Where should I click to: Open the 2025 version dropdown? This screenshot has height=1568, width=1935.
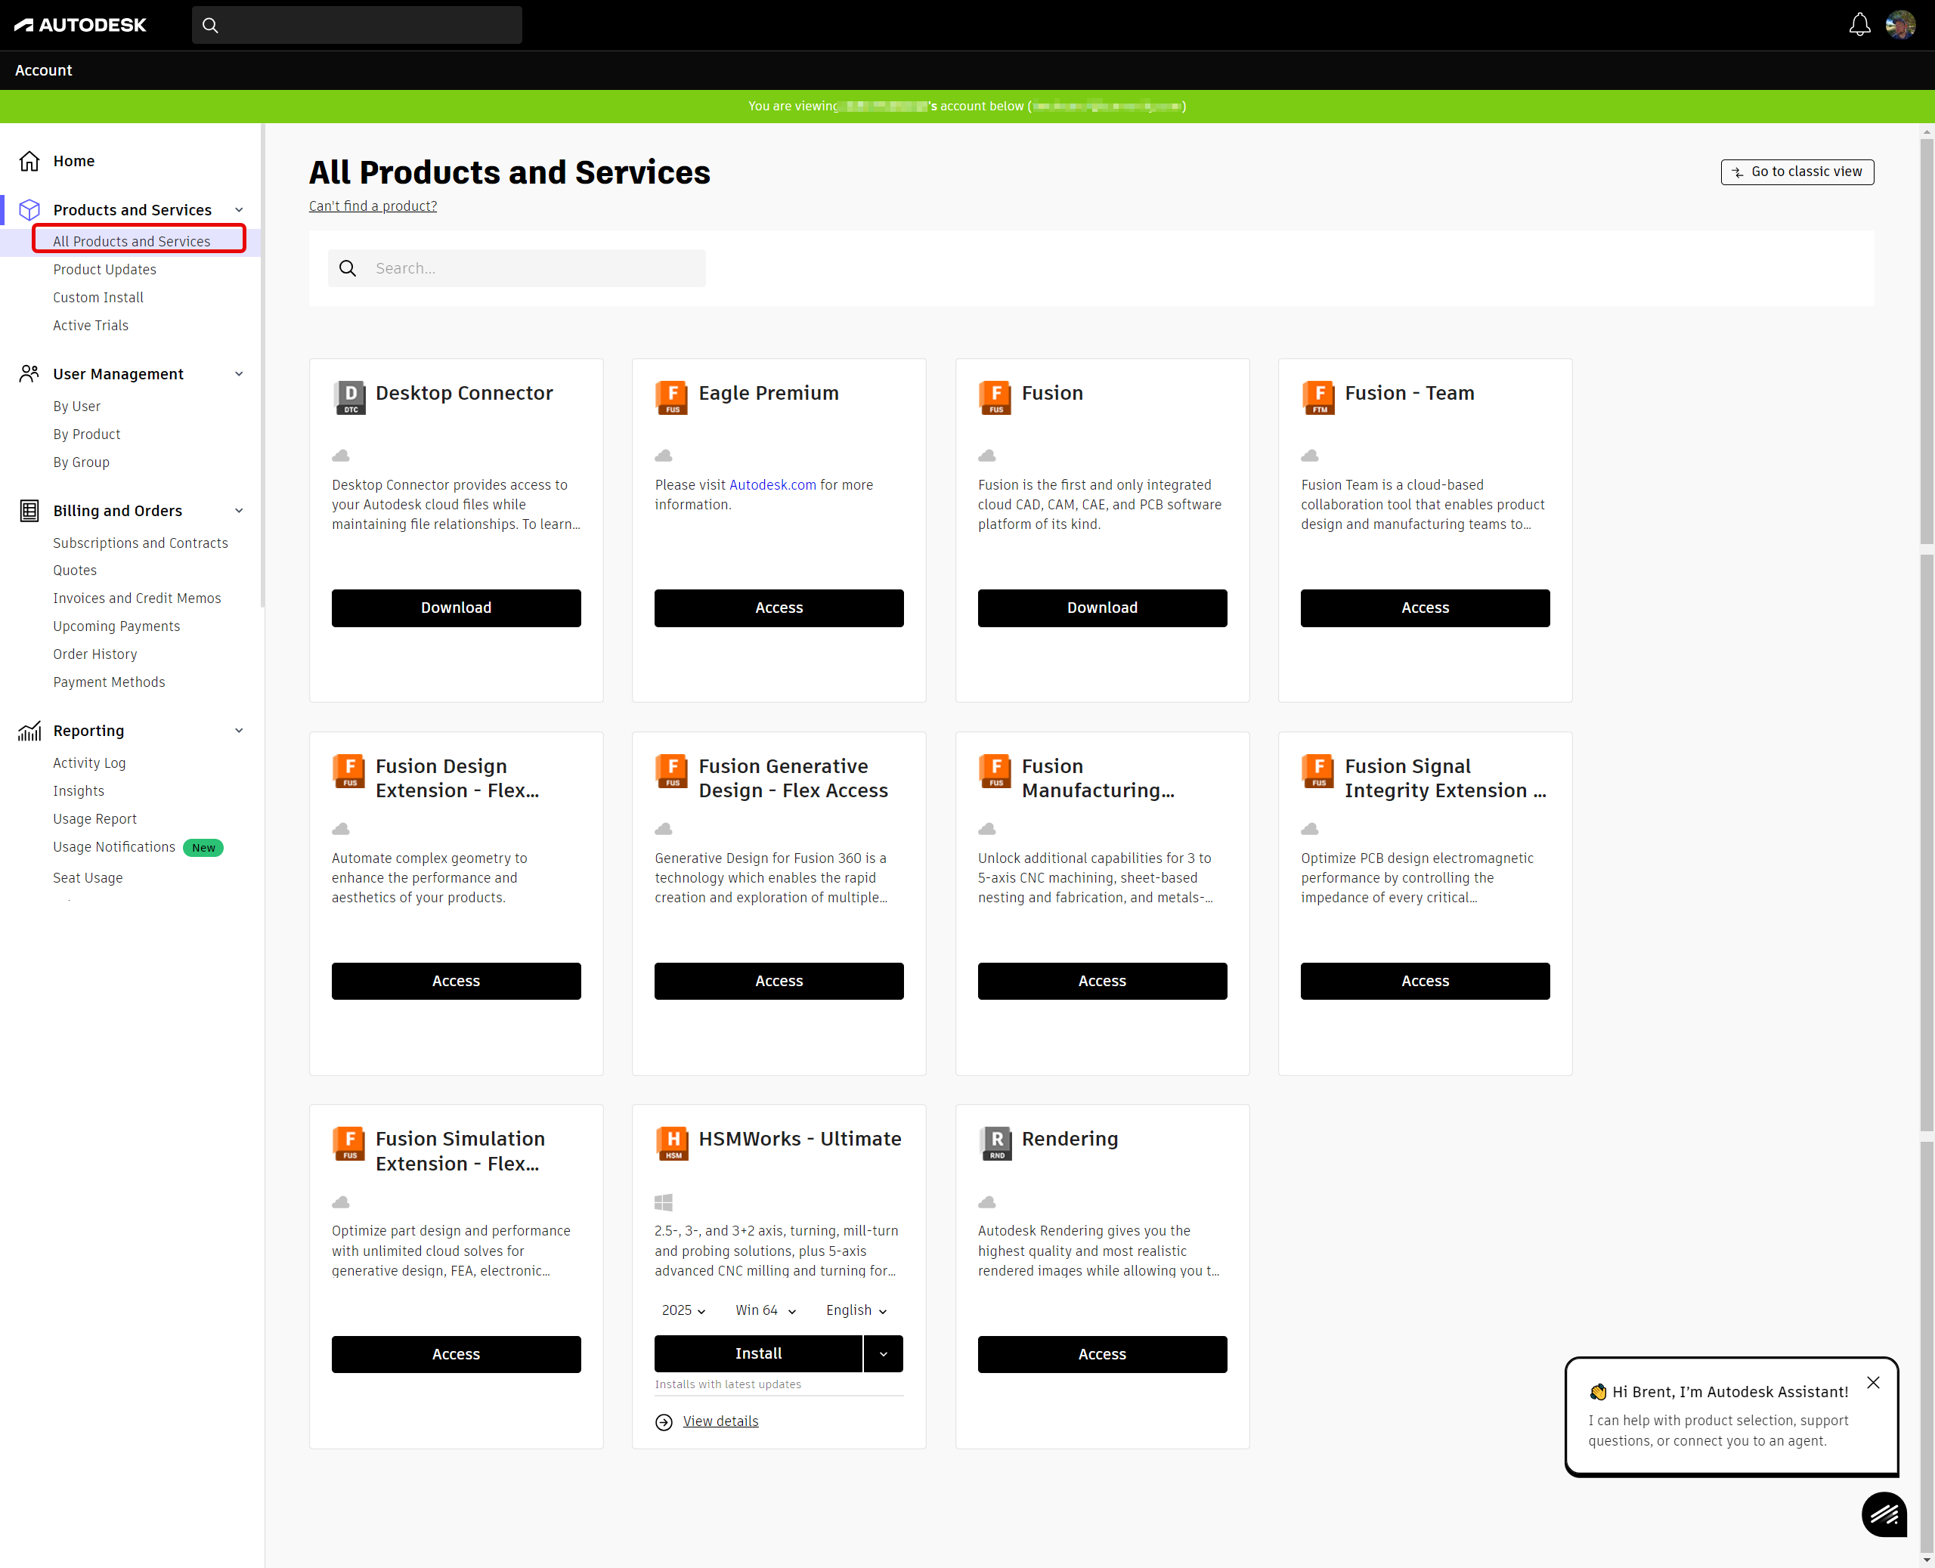(683, 1310)
